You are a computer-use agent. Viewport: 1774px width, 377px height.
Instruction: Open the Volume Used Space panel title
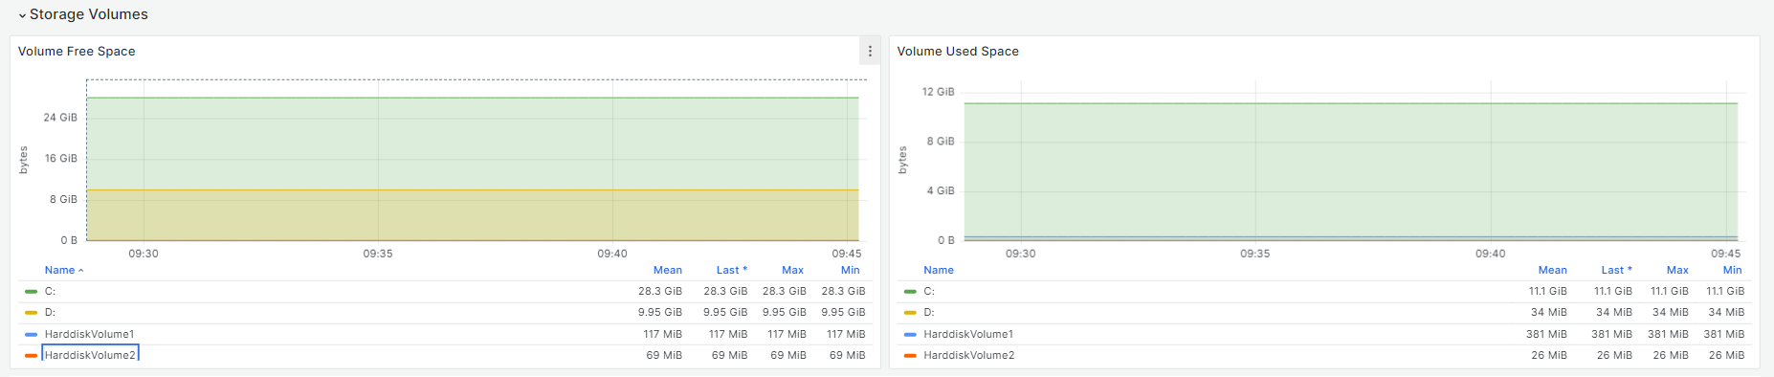tap(958, 52)
